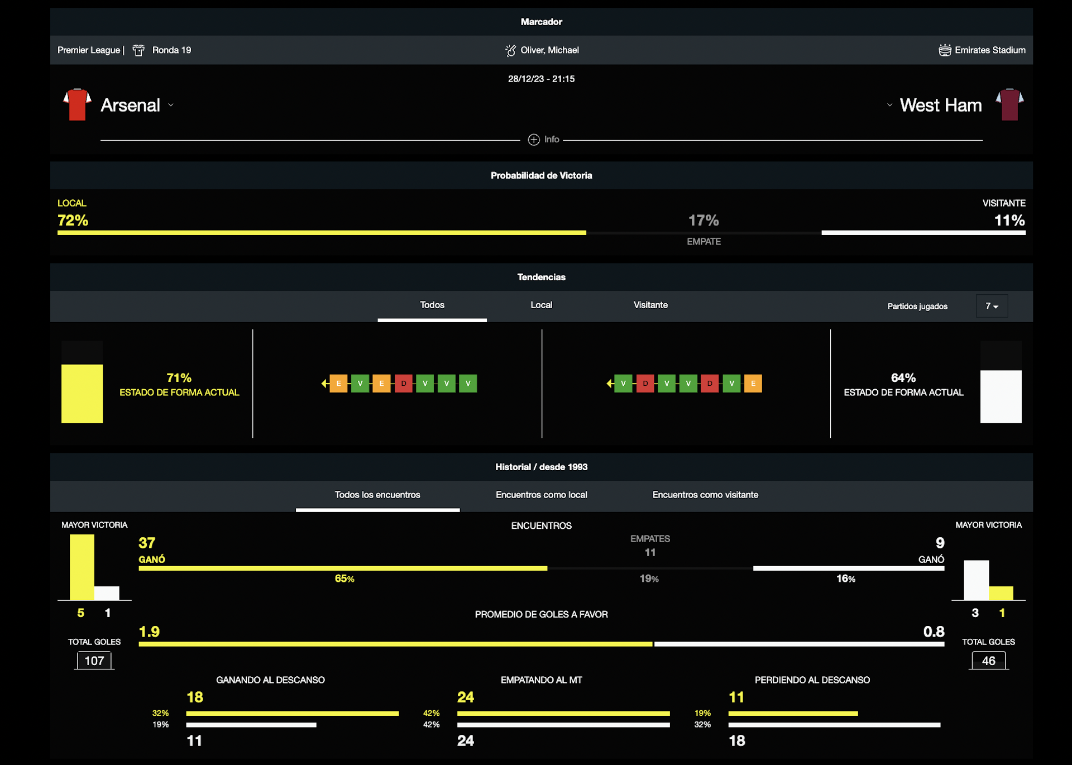Click the shirt icon beside Ronda 19
Viewport: 1072px width, 765px height.
click(x=138, y=50)
